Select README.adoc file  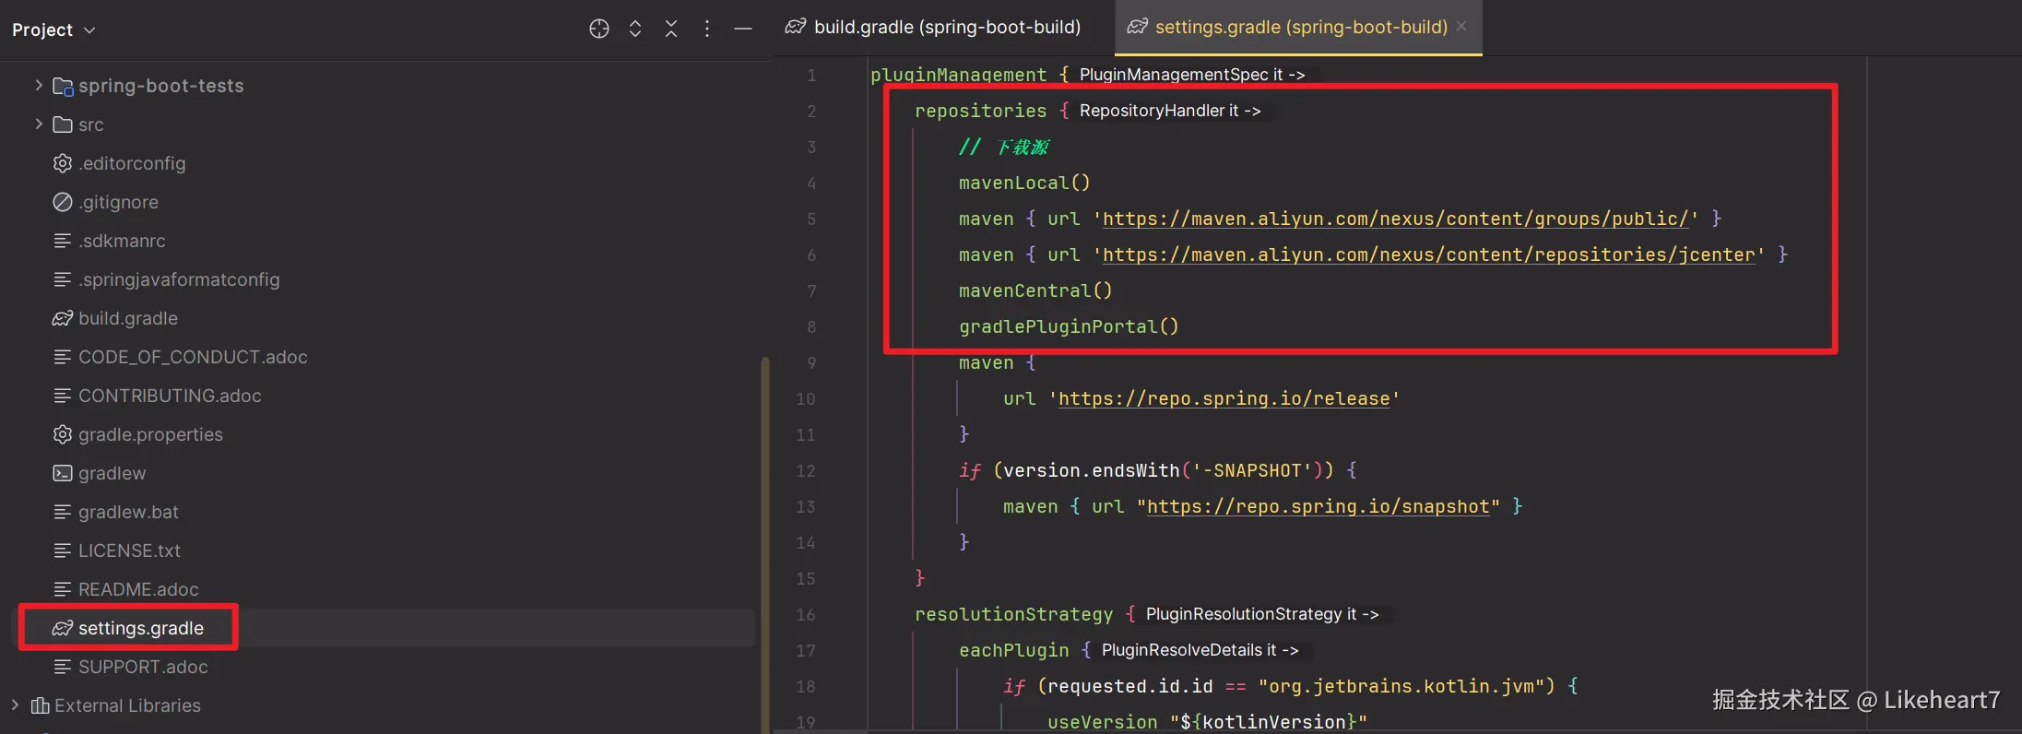point(138,589)
